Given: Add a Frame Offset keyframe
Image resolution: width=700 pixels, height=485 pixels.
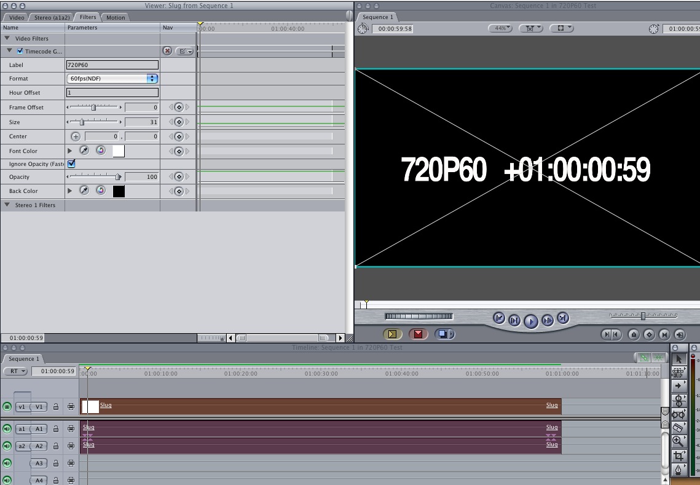Looking at the screenshot, I should point(179,107).
